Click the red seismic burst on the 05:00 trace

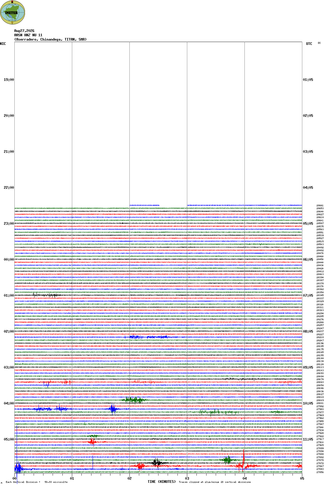click(x=92, y=442)
